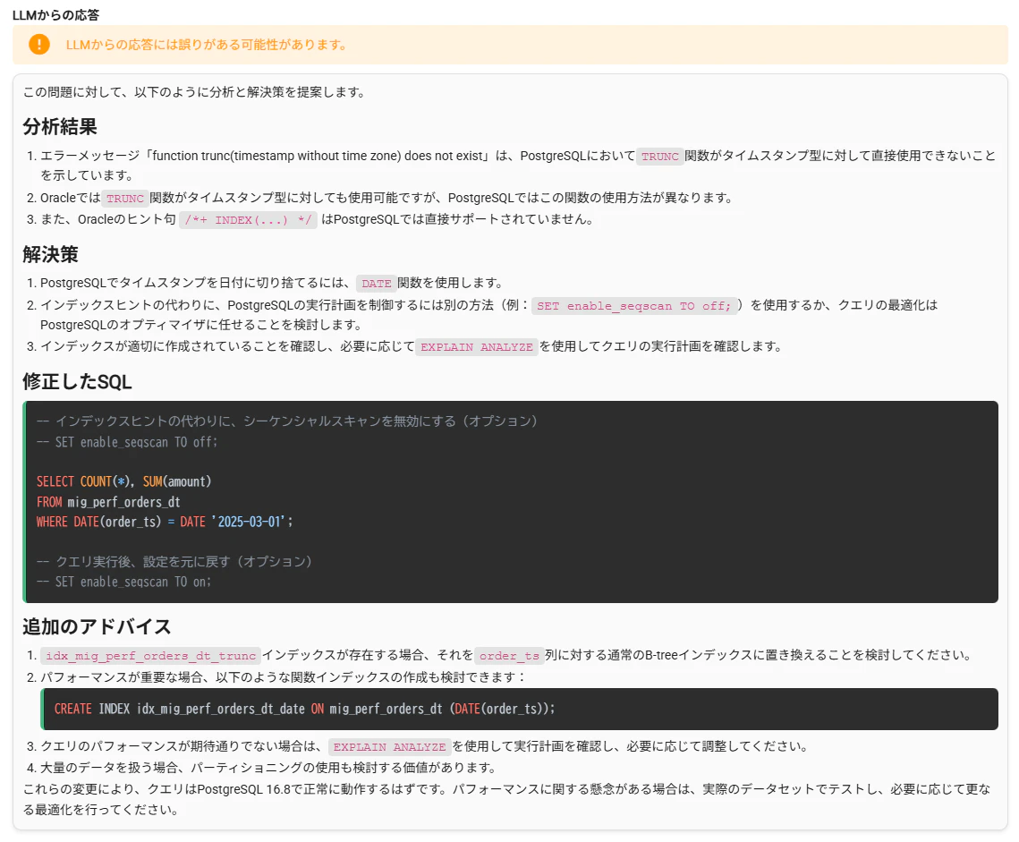
Task: Click the sentence about パーティショニングの使用
Action: pos(268,768)
